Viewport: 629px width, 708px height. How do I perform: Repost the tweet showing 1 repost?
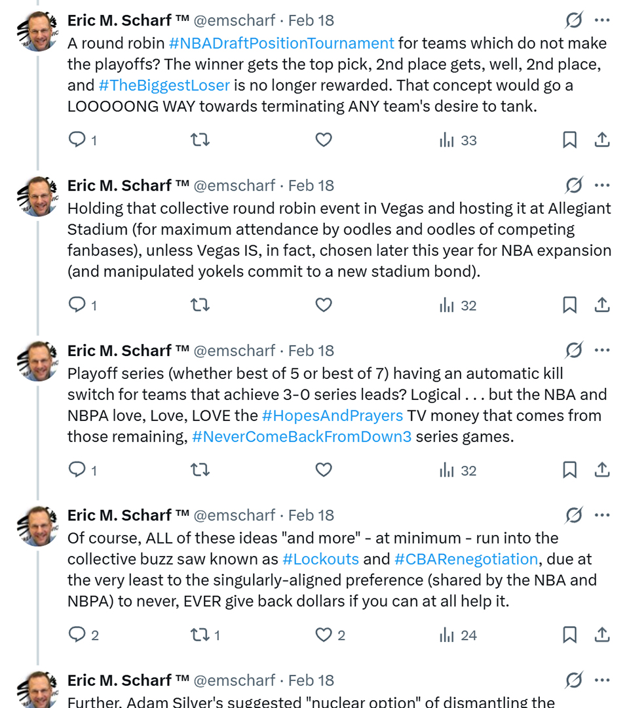tap(199, 635)
